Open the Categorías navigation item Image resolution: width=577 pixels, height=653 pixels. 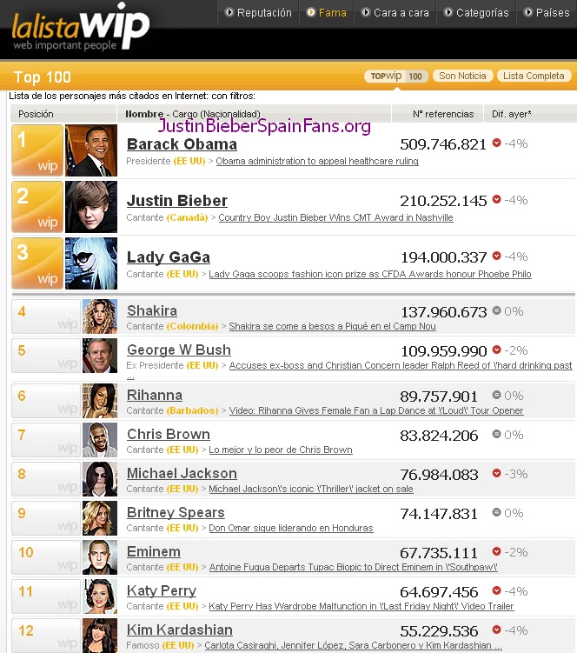[476, 12]
